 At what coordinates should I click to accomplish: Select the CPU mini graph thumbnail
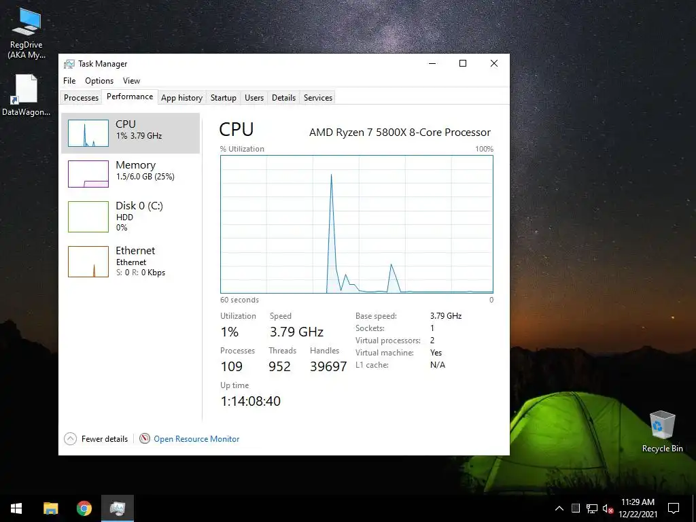[x=88, y=133]
